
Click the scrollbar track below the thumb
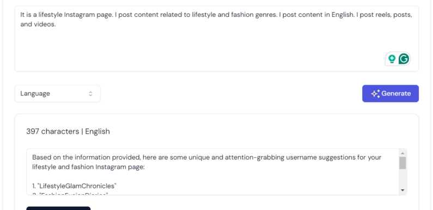click(402, 178)
